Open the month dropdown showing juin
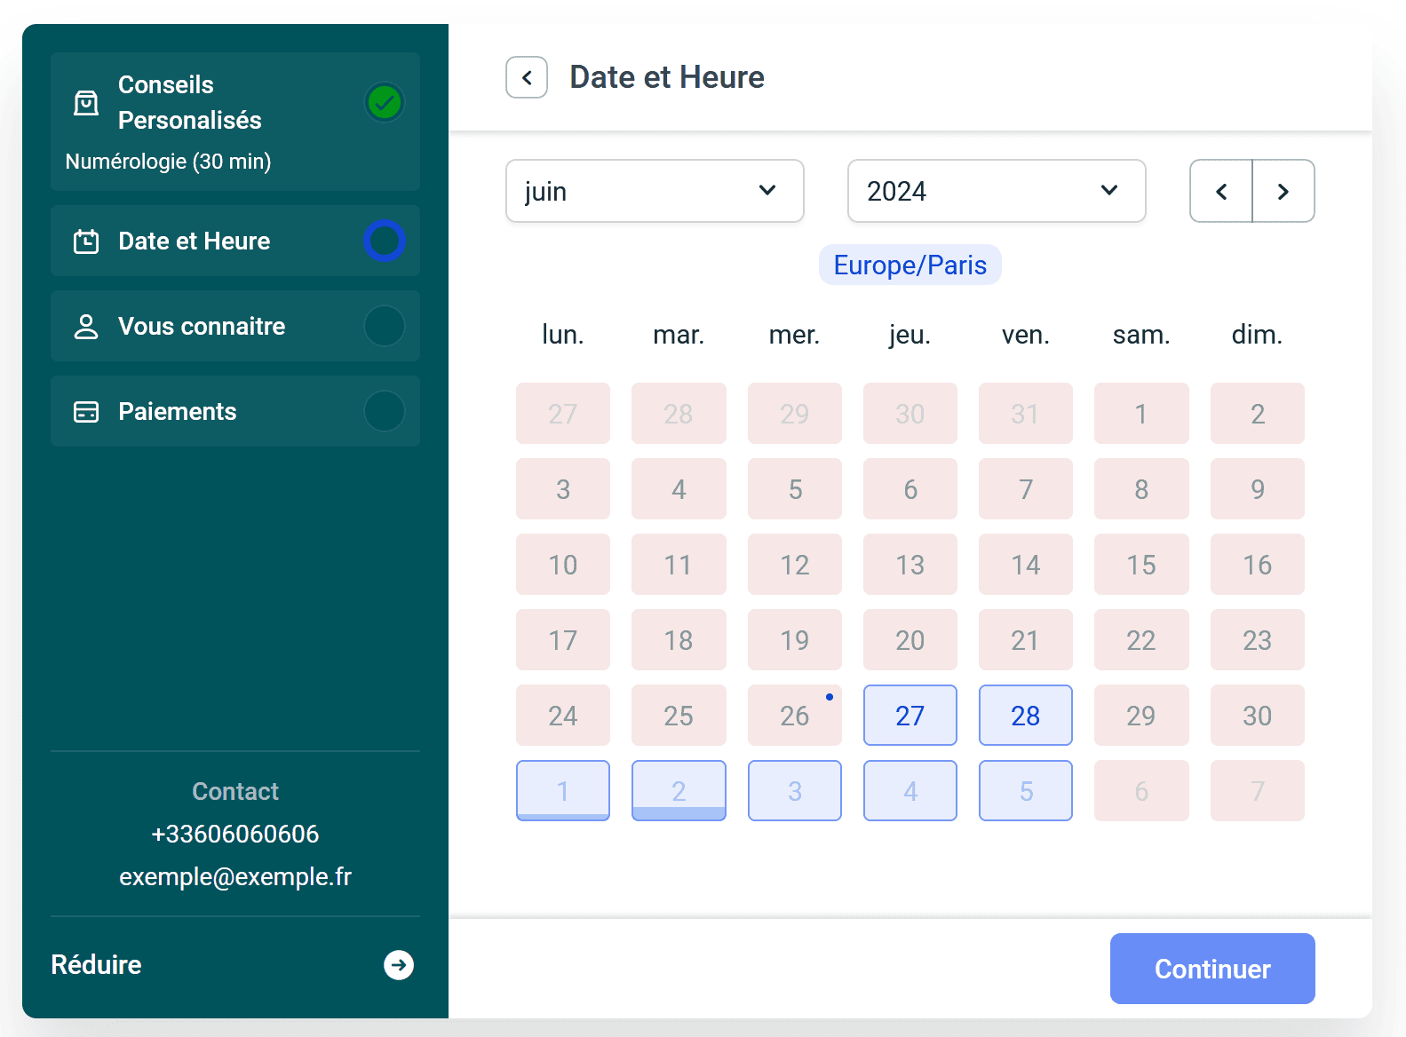 [x=655, y=191]
